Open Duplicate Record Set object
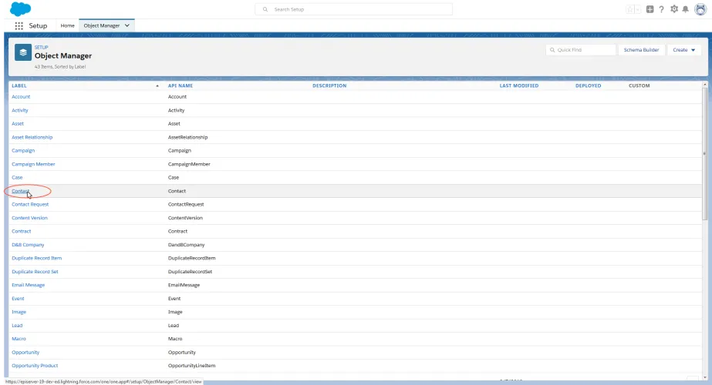The width and height of the screenshot is (712, 385). coord(35,272)
